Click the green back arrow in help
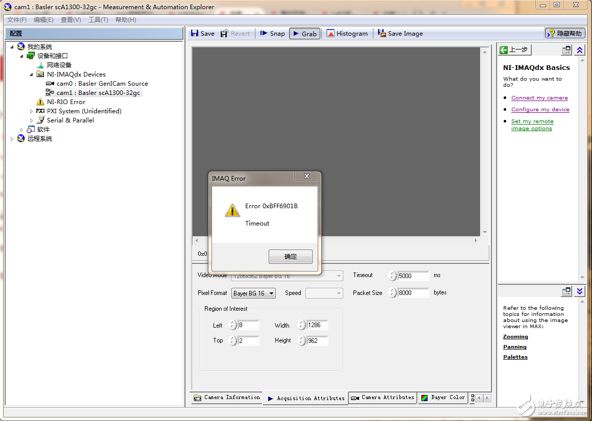 [514, 49]
